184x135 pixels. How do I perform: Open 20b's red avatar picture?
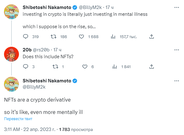11,54
